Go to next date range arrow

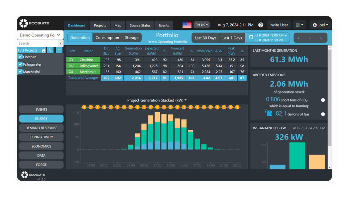coord(321,38)
